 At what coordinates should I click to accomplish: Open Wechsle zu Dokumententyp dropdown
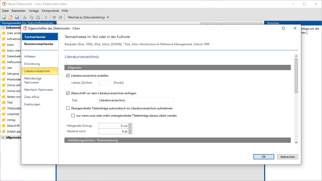[88, 17]
